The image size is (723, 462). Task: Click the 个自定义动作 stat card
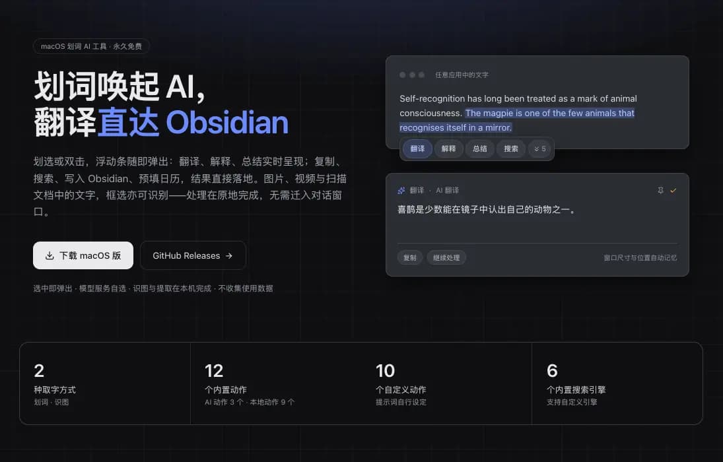(446, 383)
